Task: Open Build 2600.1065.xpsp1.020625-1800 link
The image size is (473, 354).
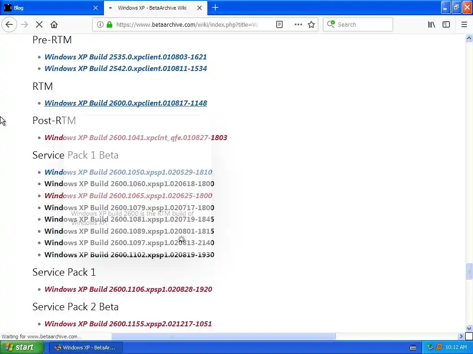Action: coord(128,195)
